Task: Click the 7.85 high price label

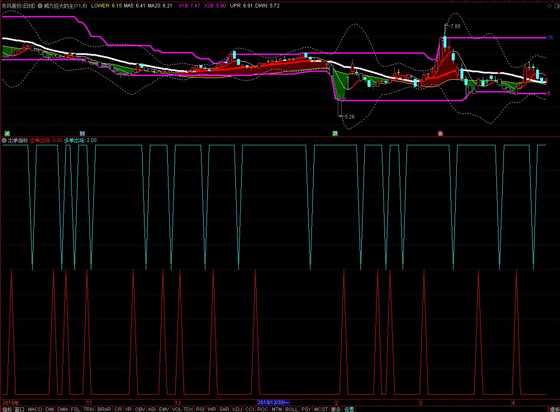Action: tap(455, 26)
